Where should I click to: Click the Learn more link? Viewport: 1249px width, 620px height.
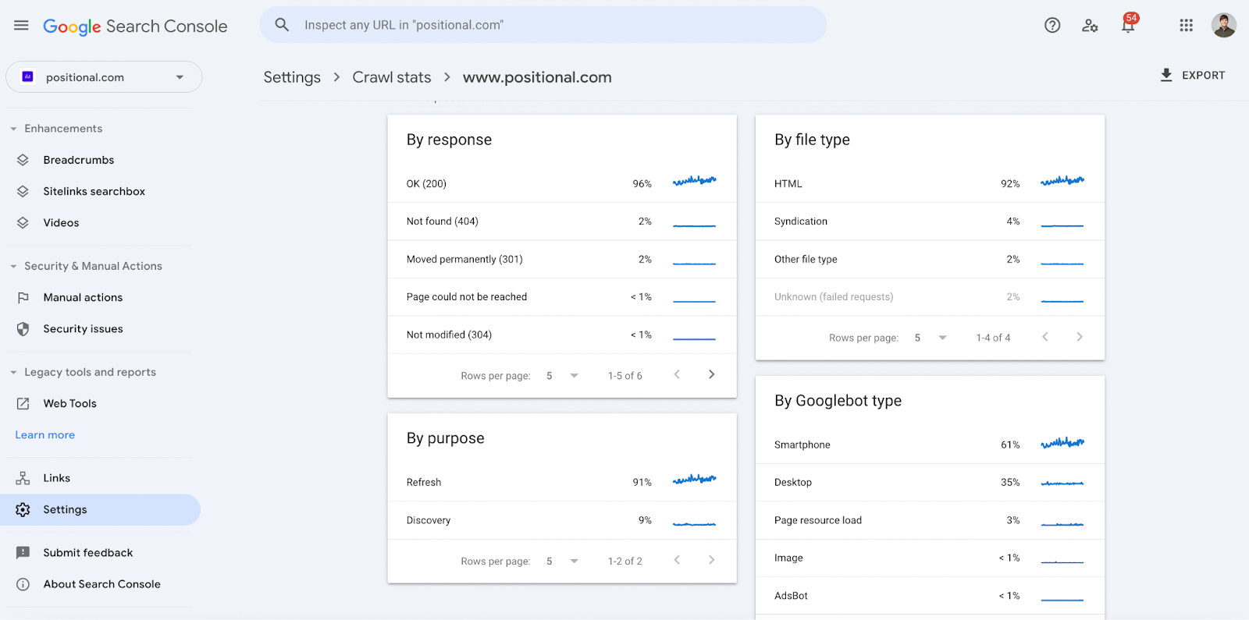click(x=45, y=435)
